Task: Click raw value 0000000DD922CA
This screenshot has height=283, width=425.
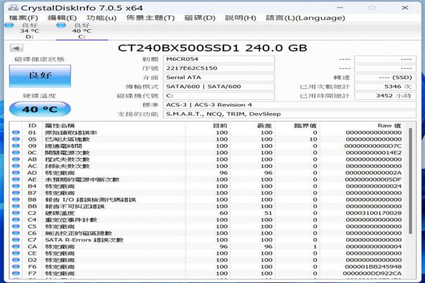Action: 372,273
